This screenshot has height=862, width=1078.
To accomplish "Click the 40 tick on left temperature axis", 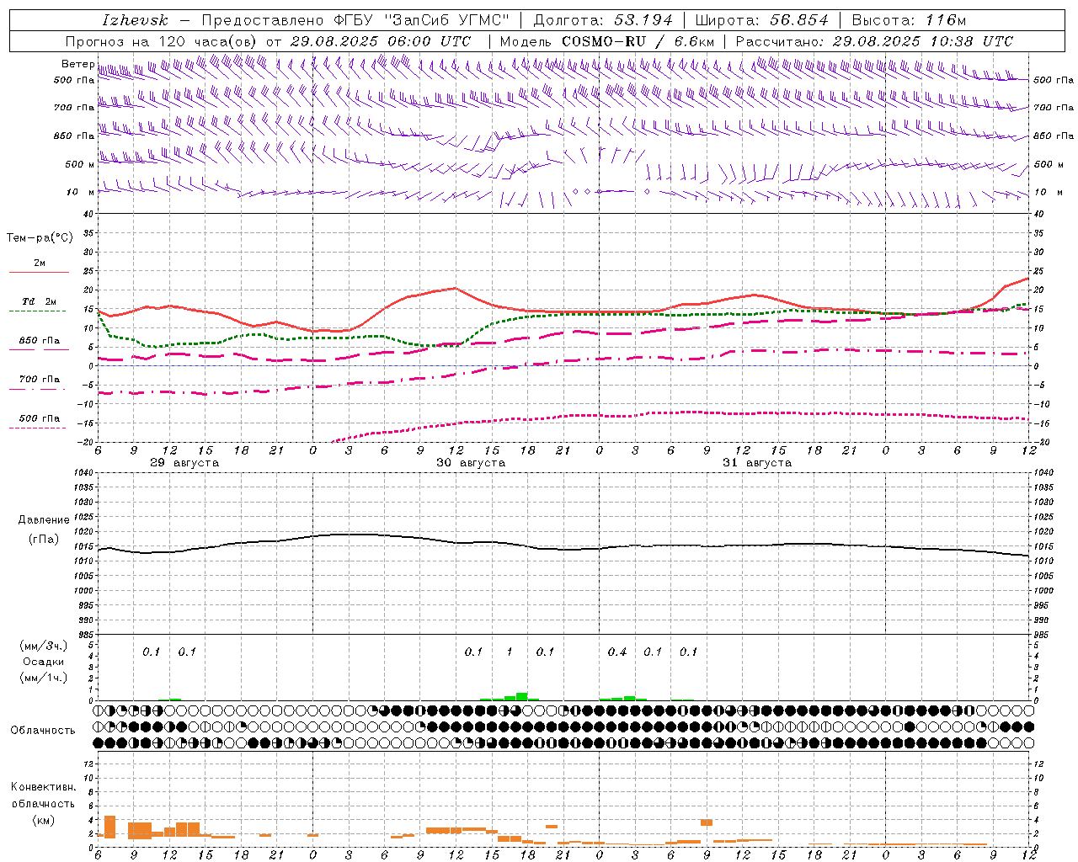I will 89,215.
